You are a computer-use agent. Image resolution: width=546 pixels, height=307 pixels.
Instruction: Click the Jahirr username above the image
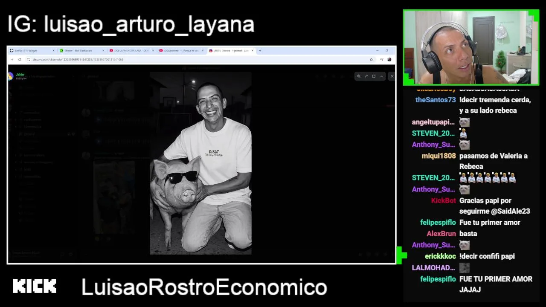(20, 75)
